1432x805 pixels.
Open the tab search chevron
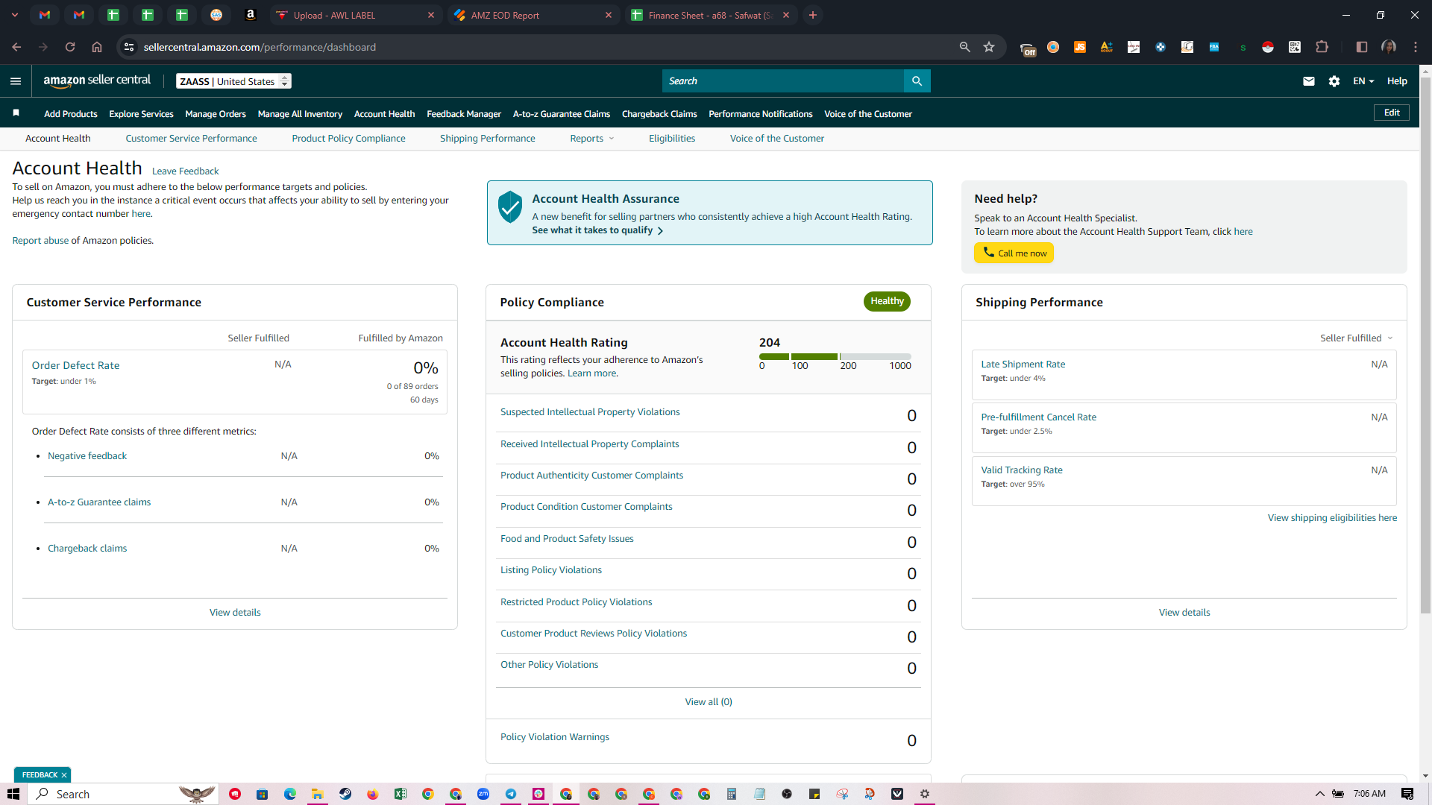(x=16, y=15)
